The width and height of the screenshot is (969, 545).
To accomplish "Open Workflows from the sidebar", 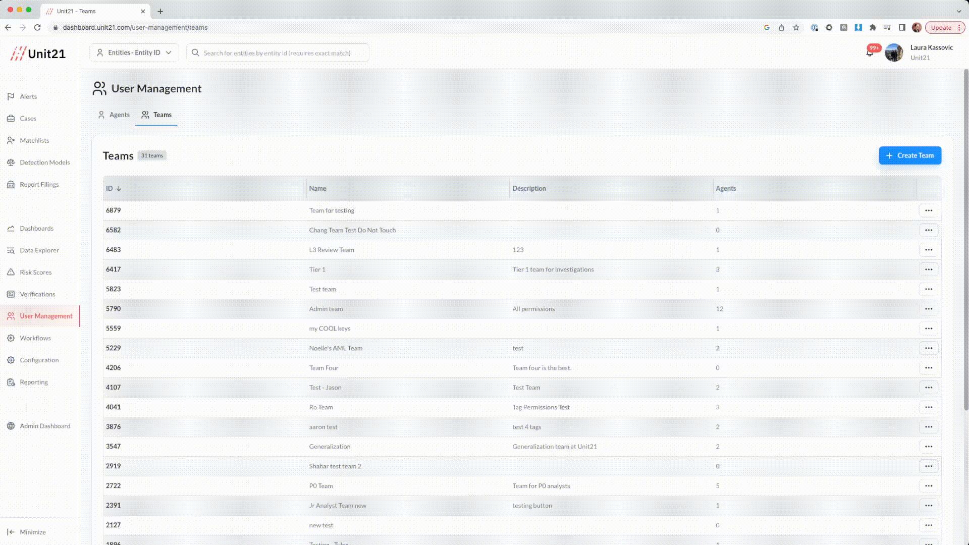I will [35, 338].
